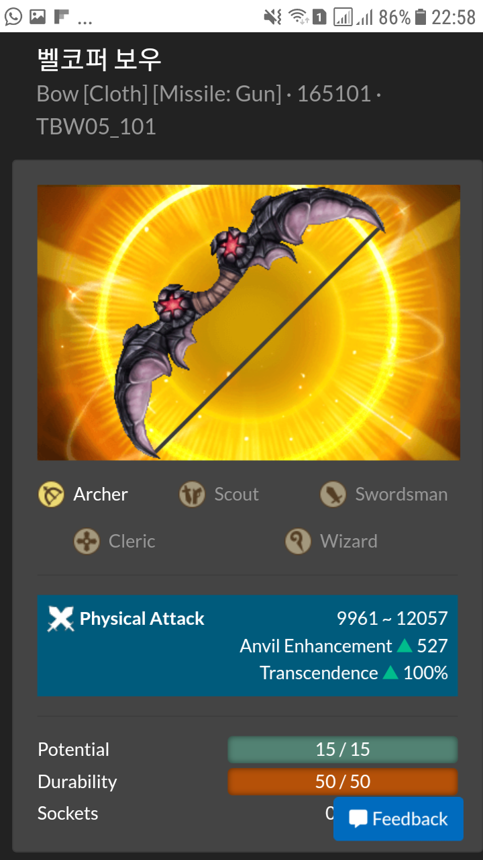
Task: Tap the WhatsApp notification icon
Action: click(13, 17)
